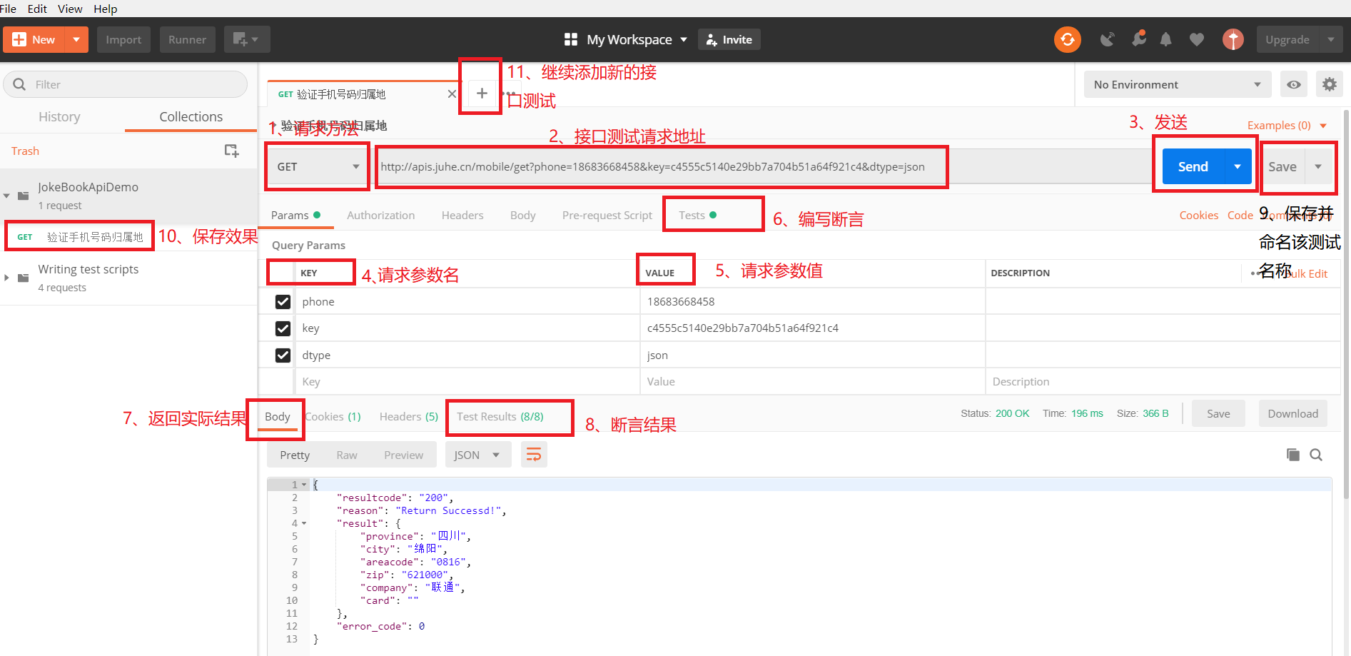
Task: Switch to the Tests tab
Action: 692,215
